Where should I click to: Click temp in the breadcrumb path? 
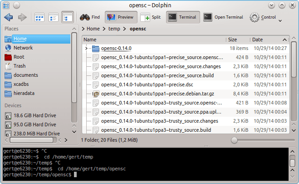[114, 29]
